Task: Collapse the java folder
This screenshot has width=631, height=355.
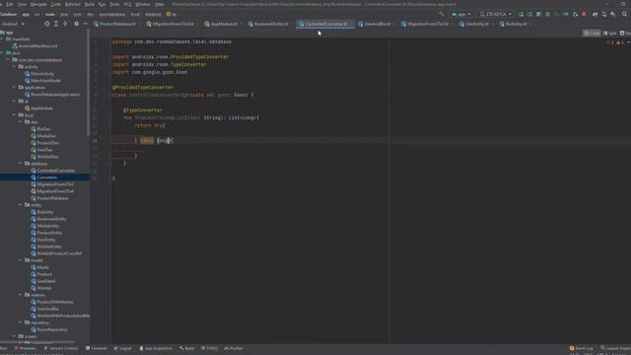Action: 2,52
